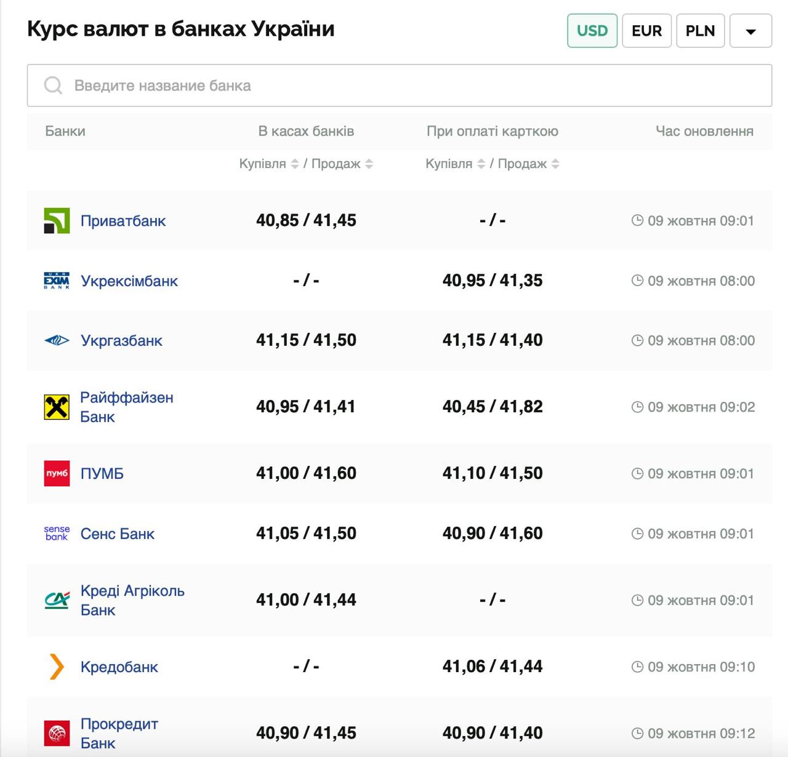The width and height of the screenshot is (788, 757).
Task: Click the bank name search field
Action: 399,86
